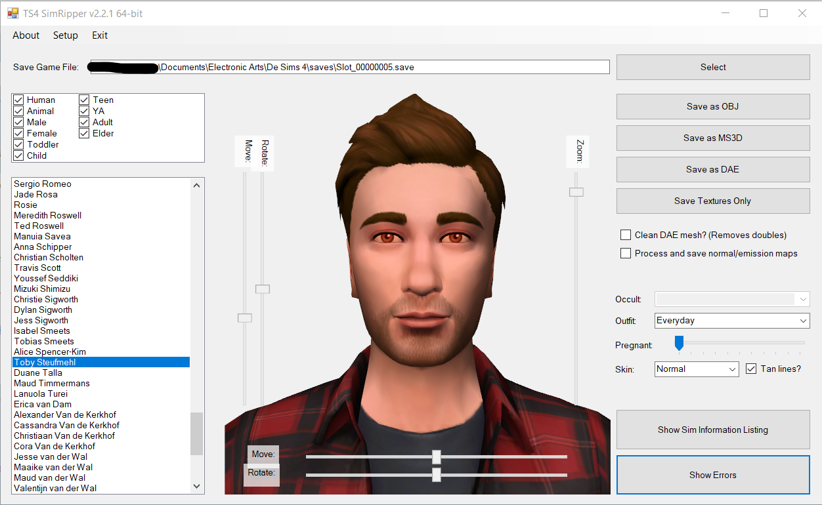Enable Clean DAE mesh option
Viewport: 822px width, 505px height.
tap(625, 234)
